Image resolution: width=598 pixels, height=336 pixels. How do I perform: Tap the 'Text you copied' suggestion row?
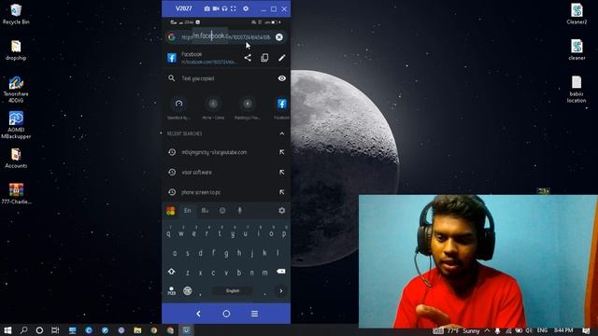(x=226, y=78)
